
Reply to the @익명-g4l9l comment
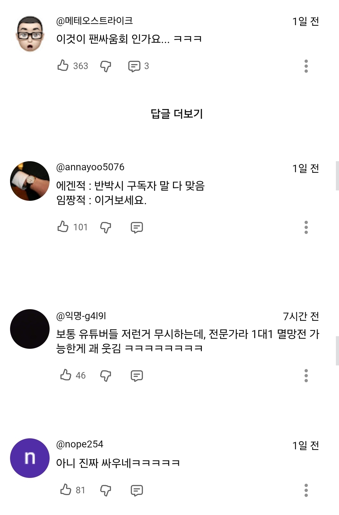coord(137,375)
